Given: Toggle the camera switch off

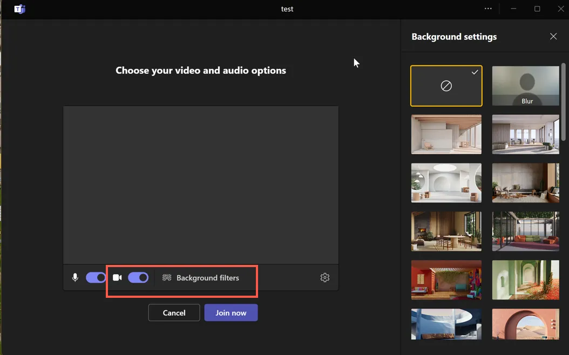Looking at the screenshot, I should tap(138, 277).
